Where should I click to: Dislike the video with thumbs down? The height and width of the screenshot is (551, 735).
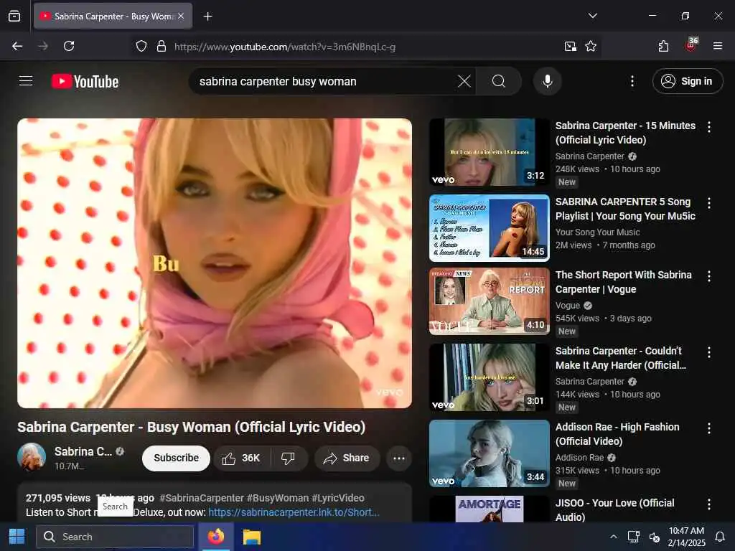(289, 458)
